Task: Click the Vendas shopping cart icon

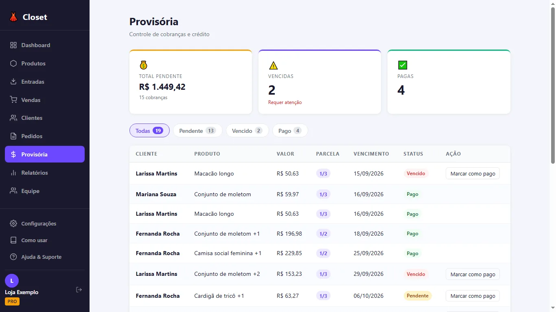Action: pyautogui.click(x=13, y=100)
